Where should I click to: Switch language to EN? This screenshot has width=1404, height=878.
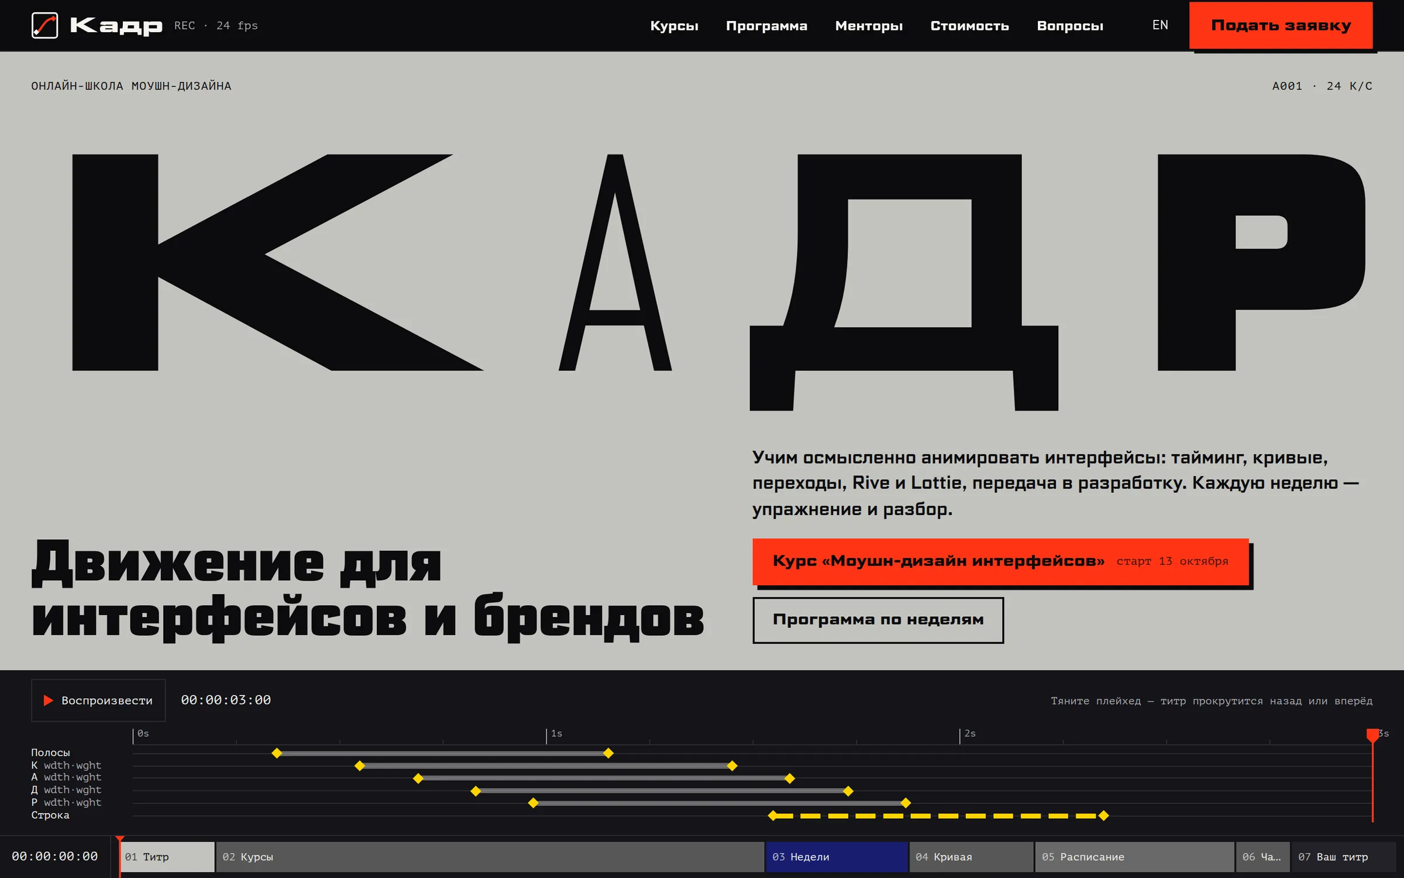(x=1160, y=25)
